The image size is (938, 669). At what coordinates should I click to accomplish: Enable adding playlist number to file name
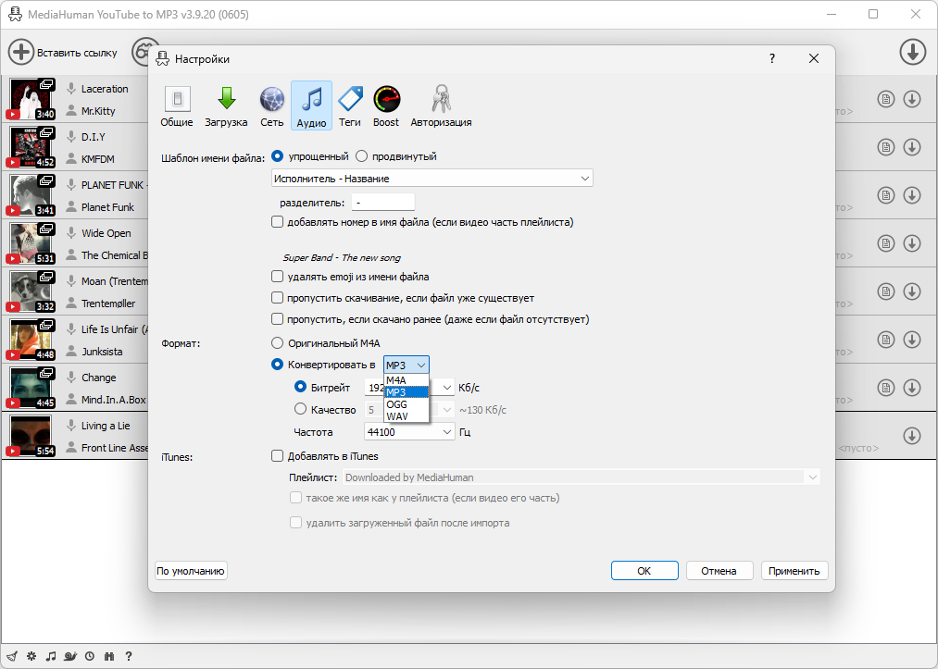[x=277, y=222]
